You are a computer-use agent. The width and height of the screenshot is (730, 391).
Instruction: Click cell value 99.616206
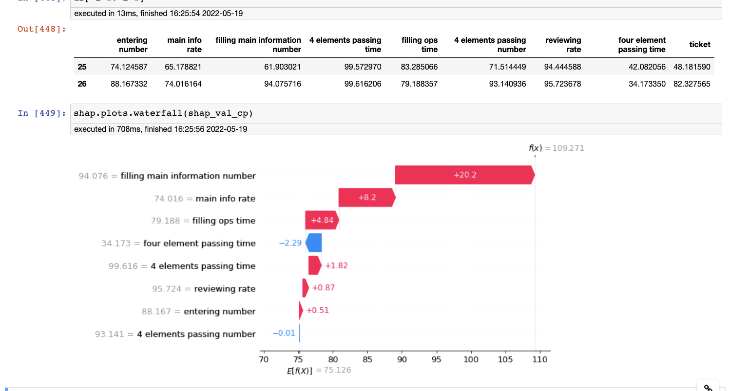point(363,84)
